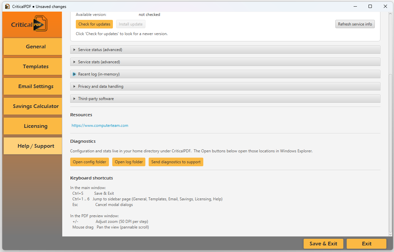The width and height of the screenshot is (394, 252).
Task: Click the CriticalPDF logo in sidebar
Action: (29, 24)
